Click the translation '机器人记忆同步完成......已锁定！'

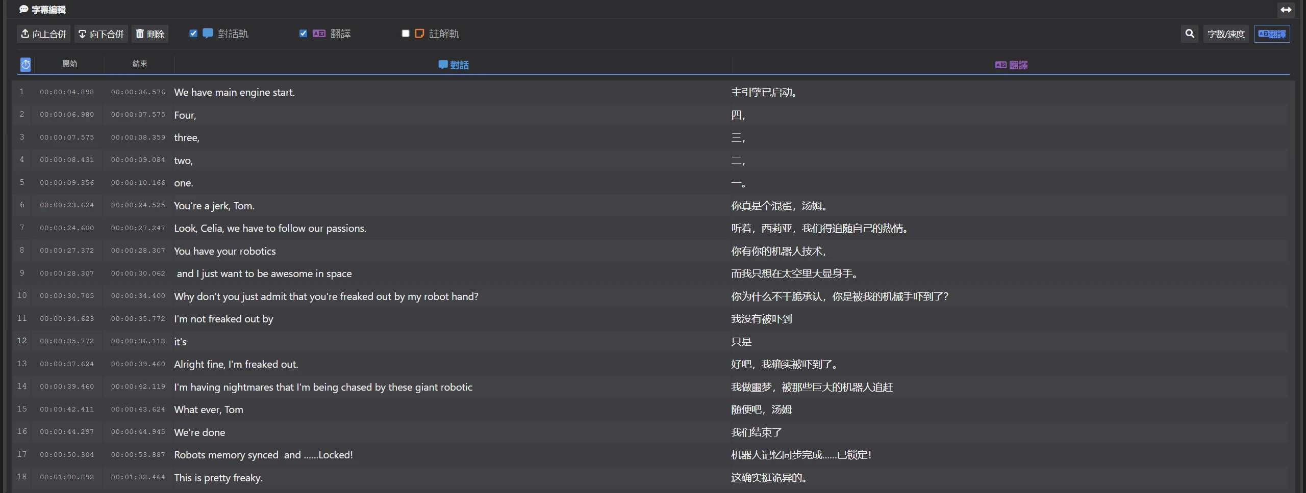801,455
